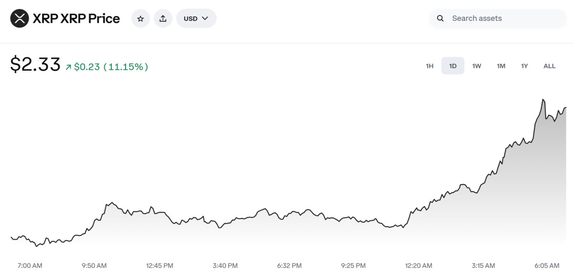Click the XRP XRP Price heading
The image size is (573, 276).
[76, 18]
